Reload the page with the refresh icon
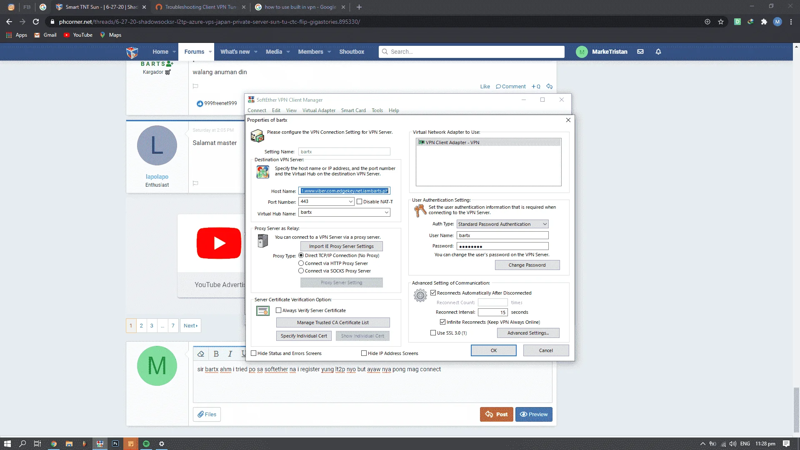 pyautogui.click(x=36, y=22)
